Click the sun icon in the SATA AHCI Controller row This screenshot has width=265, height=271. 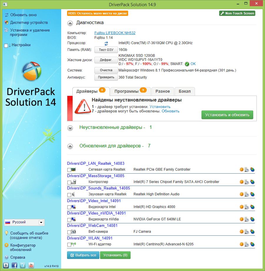tap(241, 182)
